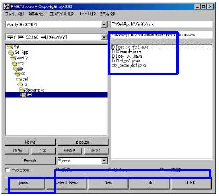Select DDSample.java in the file list
Viewport: 219px width, 196px height.
pyautogui.click(x=127, y=52)
